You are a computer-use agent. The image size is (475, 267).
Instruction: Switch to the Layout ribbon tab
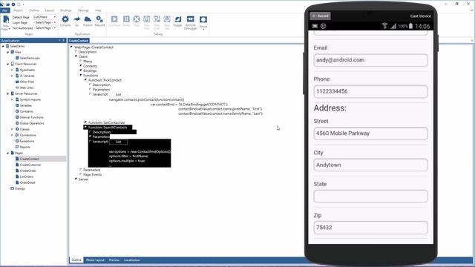click(50, 10)
